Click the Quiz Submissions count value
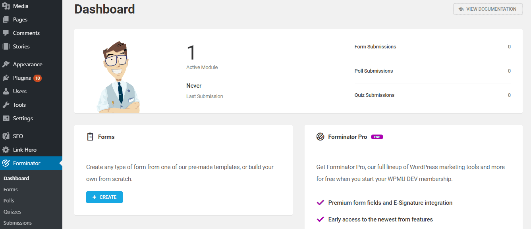This screenshot has height=229, width=531. coord(509,95)
